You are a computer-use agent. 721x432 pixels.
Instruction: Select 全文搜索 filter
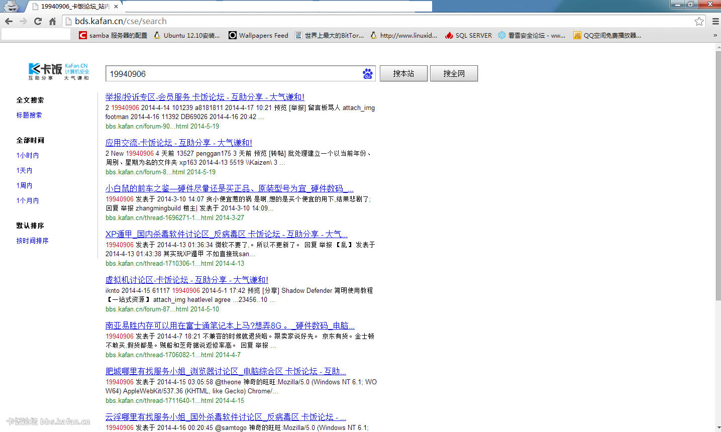click(x=30, y=100)
